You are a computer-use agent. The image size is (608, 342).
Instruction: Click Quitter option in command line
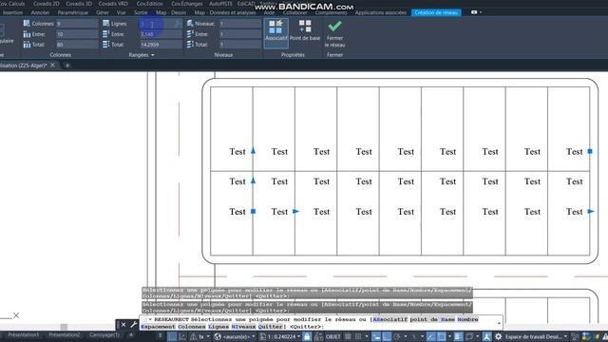coord(270,327)
